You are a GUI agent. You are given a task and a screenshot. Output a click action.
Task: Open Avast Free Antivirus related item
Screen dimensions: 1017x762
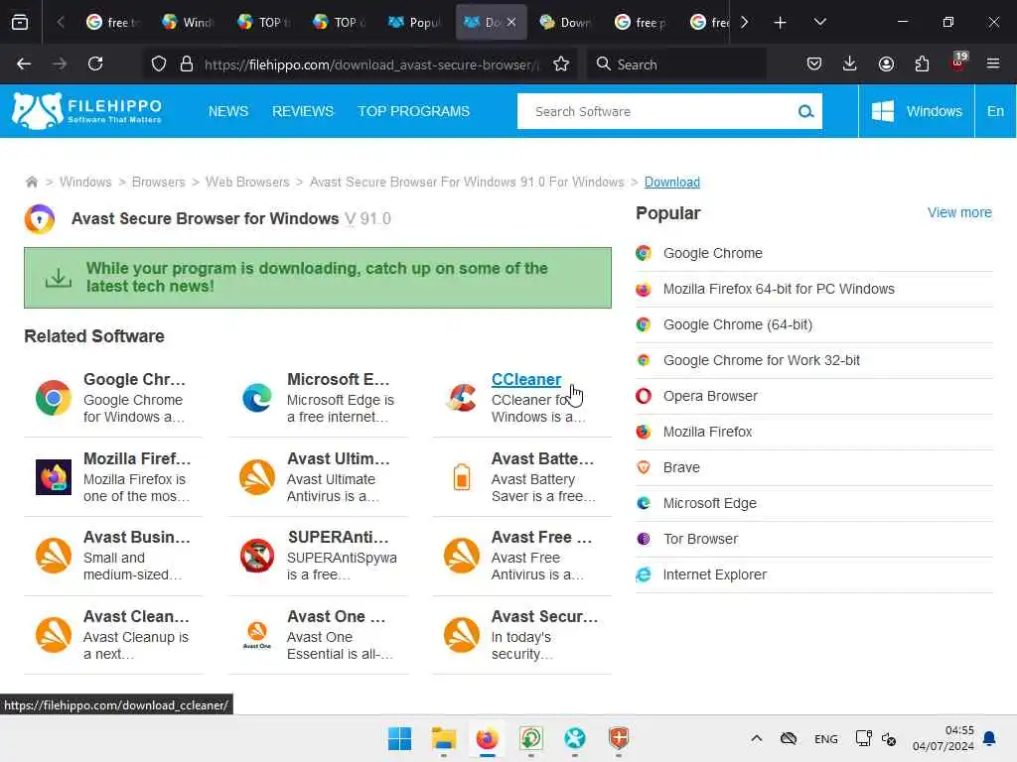click(522, 556)
